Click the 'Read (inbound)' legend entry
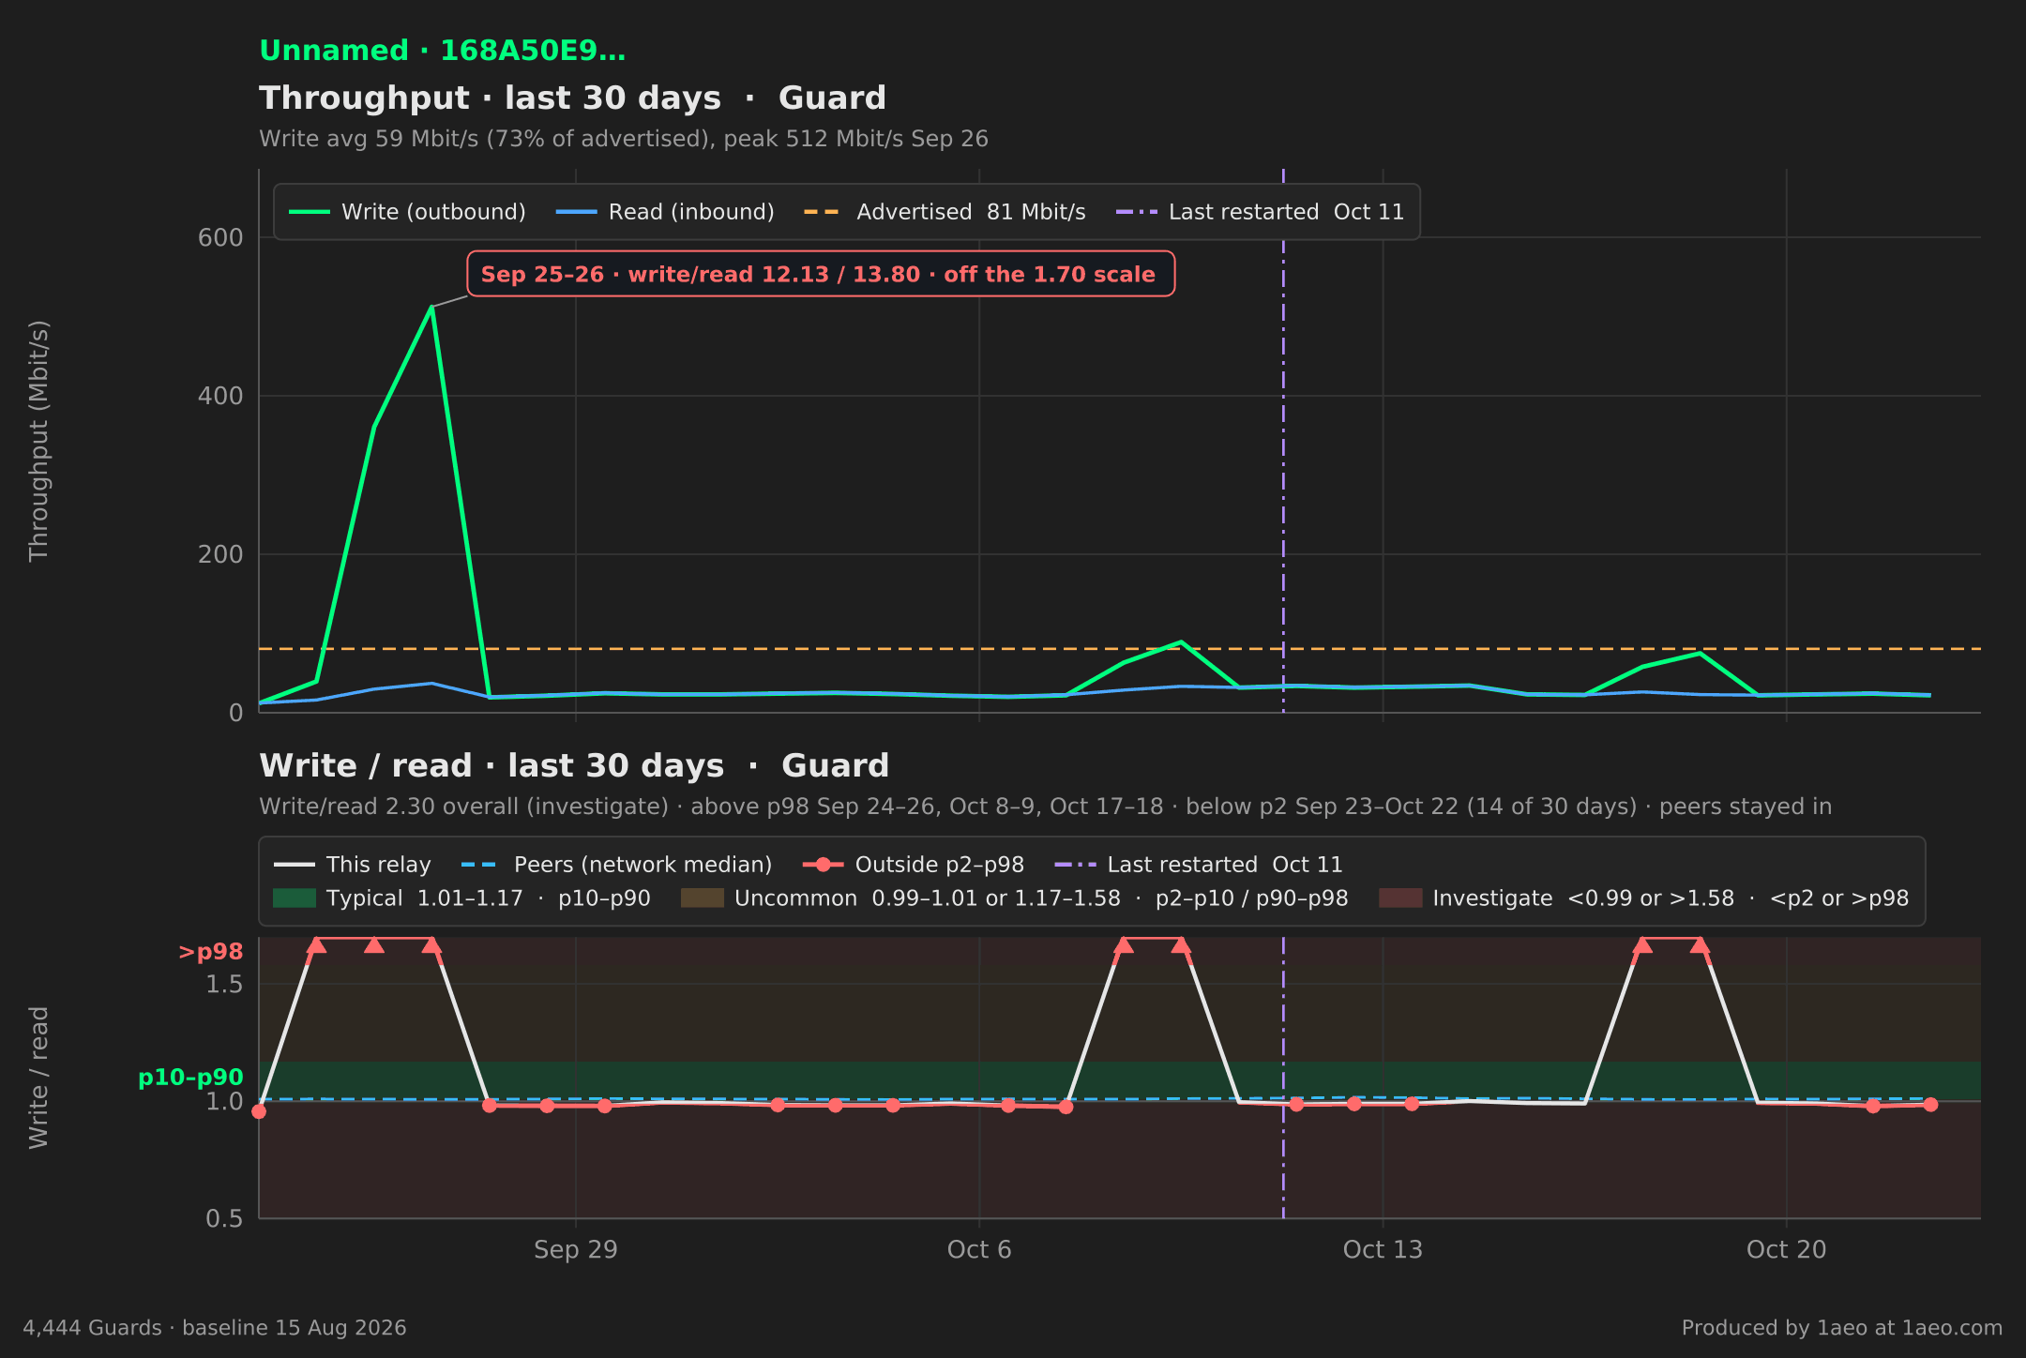 665,212
